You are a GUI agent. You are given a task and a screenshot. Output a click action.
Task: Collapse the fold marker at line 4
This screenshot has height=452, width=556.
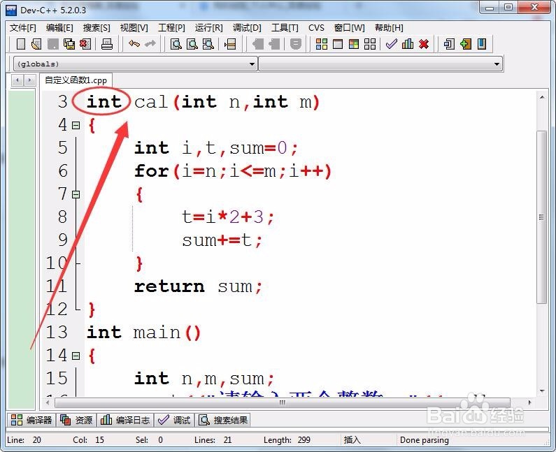[x=76, y=125]
